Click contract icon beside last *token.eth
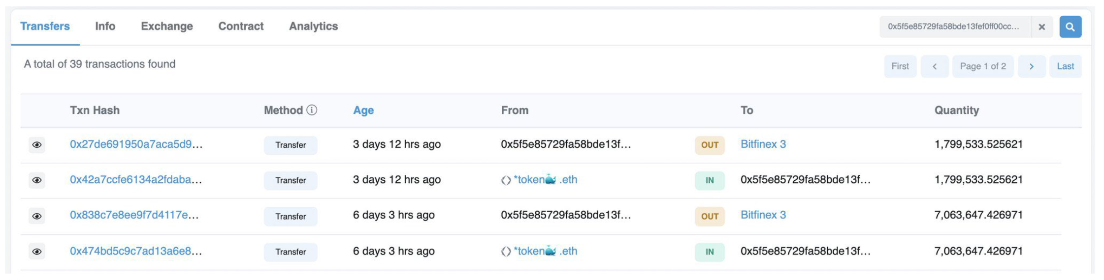 pos(506,252)
